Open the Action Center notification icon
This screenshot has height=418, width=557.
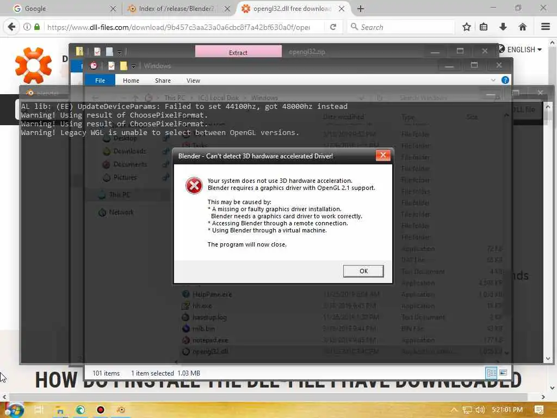[x=539, y=410]
